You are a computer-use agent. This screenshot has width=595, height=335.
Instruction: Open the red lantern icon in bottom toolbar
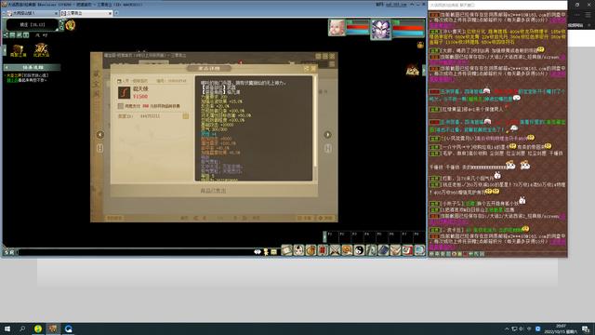(323, 250)
